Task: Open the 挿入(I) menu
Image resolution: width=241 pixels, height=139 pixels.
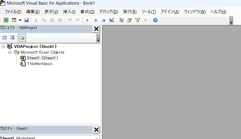Action: tap(69, 12)
